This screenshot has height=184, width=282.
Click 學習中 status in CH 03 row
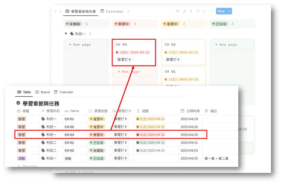pos(97,135)
